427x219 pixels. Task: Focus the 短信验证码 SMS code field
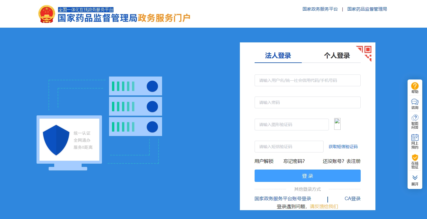pos(289,147)
